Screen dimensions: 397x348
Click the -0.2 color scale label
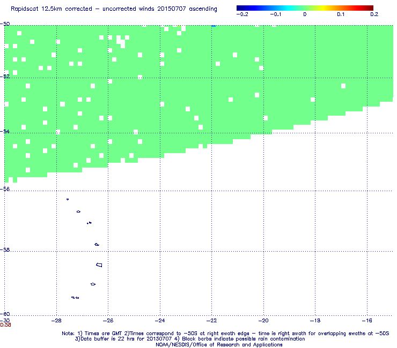[242, 14]
